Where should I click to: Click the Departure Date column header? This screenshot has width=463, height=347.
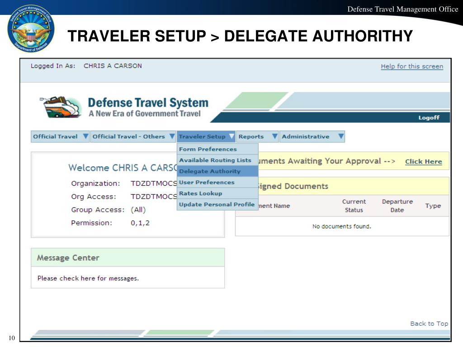pos(397,206)
